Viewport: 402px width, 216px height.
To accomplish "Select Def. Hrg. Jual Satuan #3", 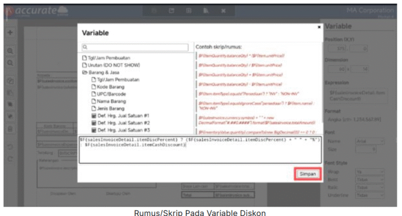I will coord(121,130).
